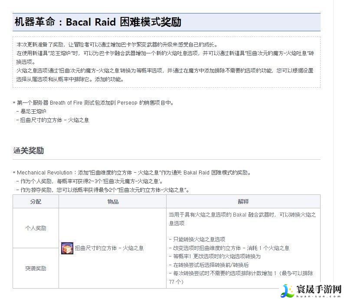Click the intro sentence '本次更新准备了奖励'
Screen dimensions: 344x299
[x=117, y=45]
